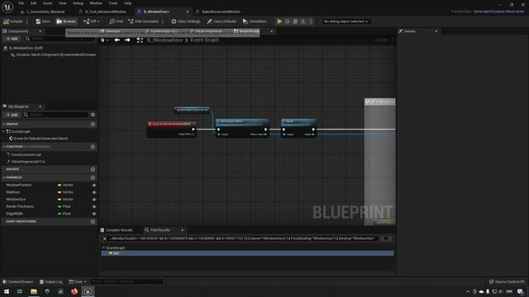
Task: Browse to asset in Content Browser
Action: (x=66, y=21)
